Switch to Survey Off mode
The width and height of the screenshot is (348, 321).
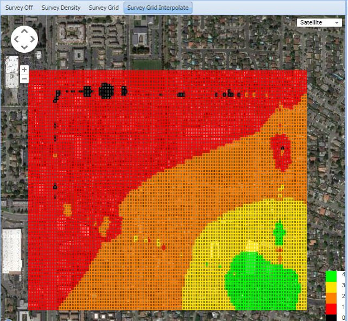[19, 8]
